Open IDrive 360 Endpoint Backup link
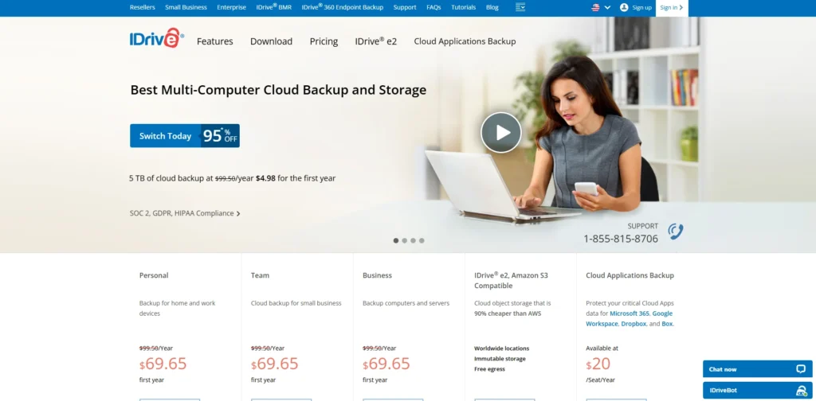Screen dimensions: 816x401 343,7
